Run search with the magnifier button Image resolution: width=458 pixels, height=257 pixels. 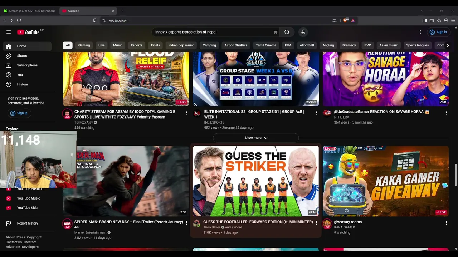coord(287,32)
